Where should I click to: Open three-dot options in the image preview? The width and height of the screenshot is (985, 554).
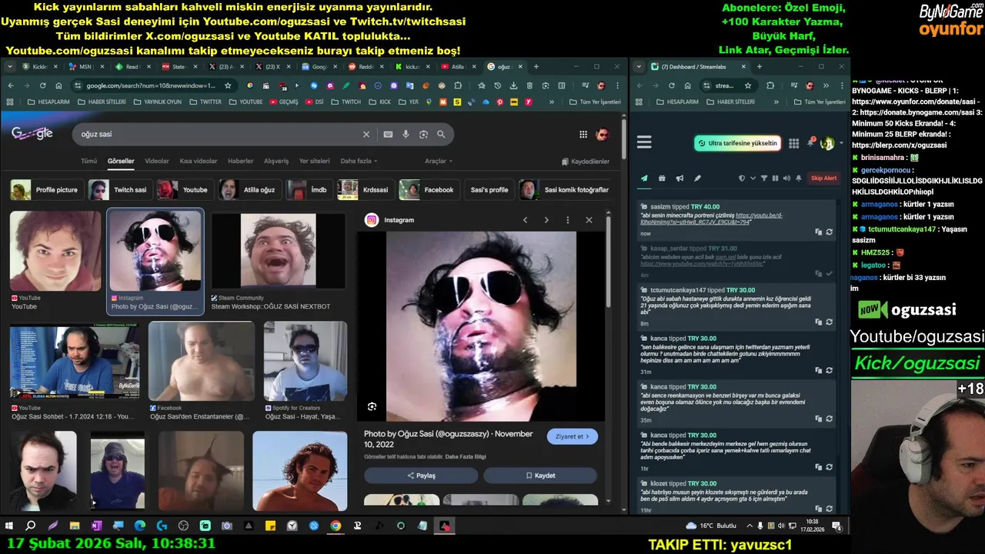[x=568, y=220]
